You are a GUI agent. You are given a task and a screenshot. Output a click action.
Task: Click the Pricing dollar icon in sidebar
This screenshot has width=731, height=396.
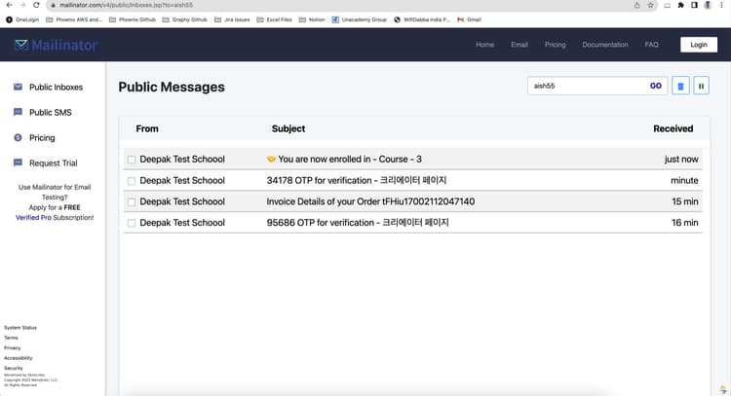point(18,137)
